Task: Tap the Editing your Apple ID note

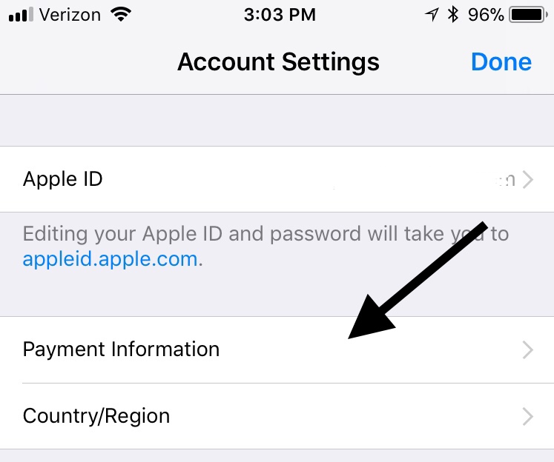Action: coord(266,247)
